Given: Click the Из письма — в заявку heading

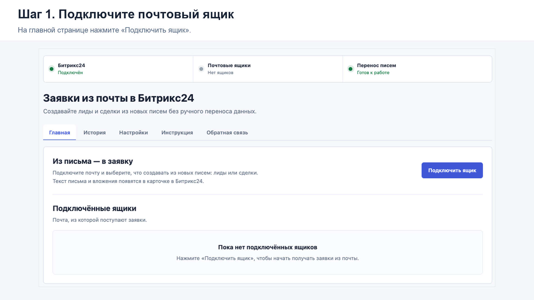Looking at the screenshot, I should click(93, 161).
